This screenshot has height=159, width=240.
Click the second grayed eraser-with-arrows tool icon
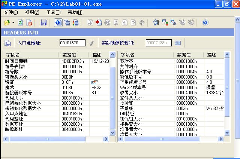click(x=191, y=23)
